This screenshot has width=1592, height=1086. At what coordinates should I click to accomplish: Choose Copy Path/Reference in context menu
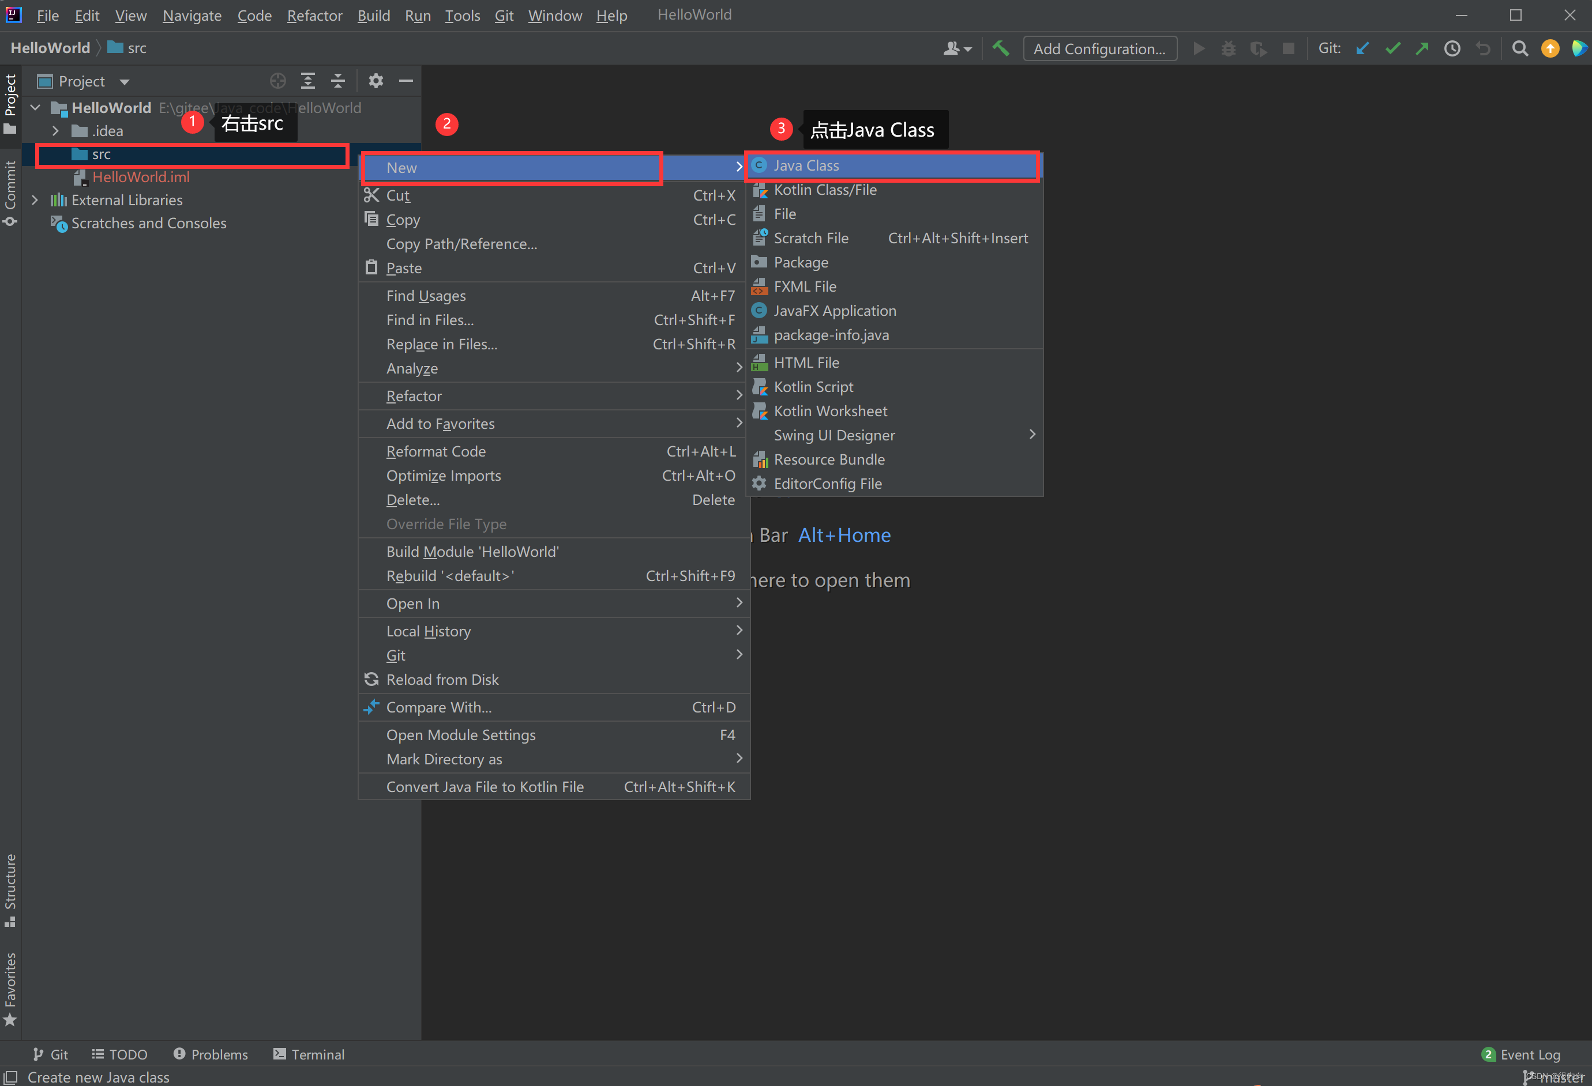pos(554,244)
